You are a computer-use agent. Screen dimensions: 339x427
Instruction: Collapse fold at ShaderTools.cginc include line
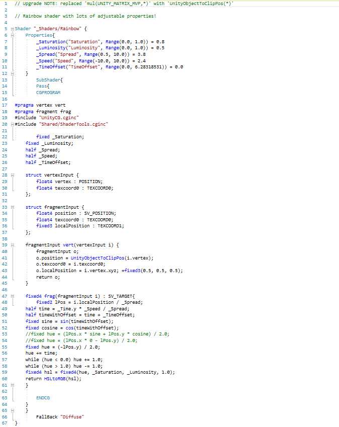[12, 124]
